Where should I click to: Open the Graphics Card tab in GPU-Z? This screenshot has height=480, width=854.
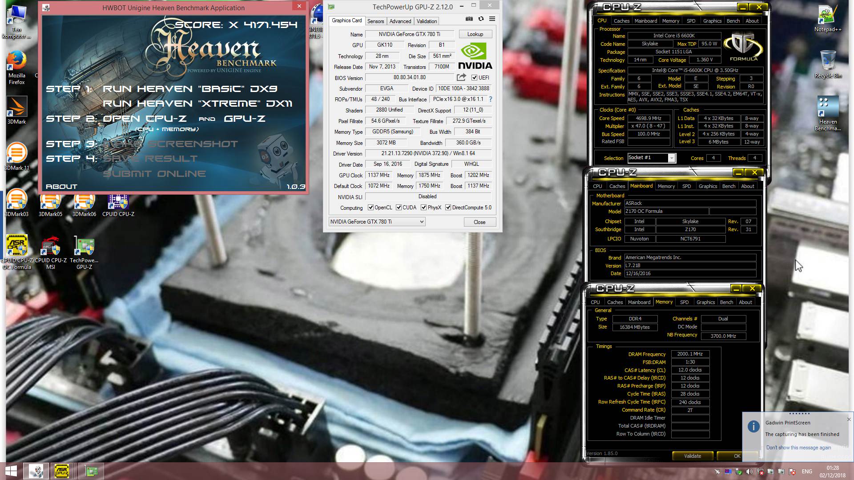[x=347, y=20]
